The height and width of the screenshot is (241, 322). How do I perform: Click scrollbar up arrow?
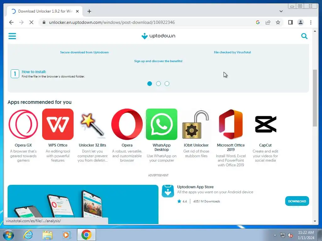(315, 31)
